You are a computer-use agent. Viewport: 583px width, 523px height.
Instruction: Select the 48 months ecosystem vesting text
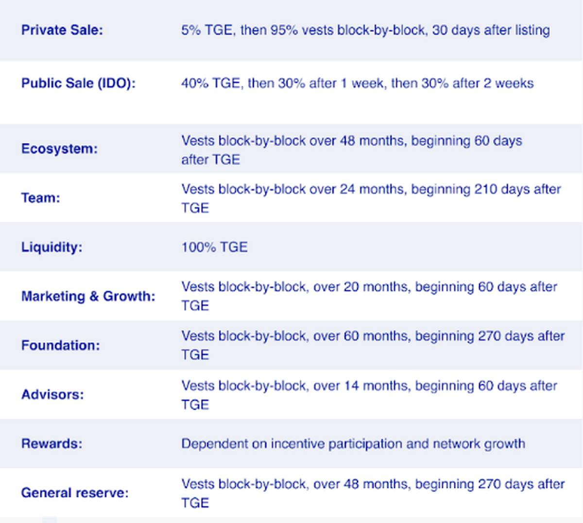(x=352, y=150)
